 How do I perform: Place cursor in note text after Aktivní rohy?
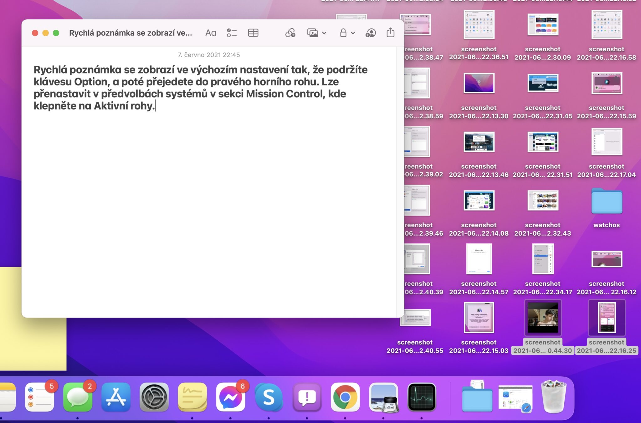pyautogui.click(x=156, y=106)
